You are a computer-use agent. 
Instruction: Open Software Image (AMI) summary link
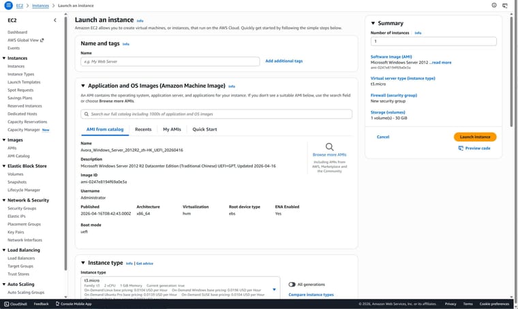tap(391, 56)
